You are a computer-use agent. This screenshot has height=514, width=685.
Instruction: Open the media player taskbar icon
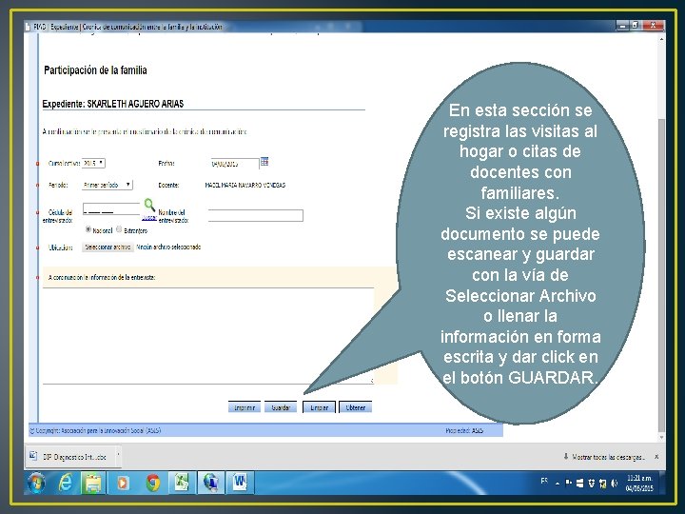[123, 483]
